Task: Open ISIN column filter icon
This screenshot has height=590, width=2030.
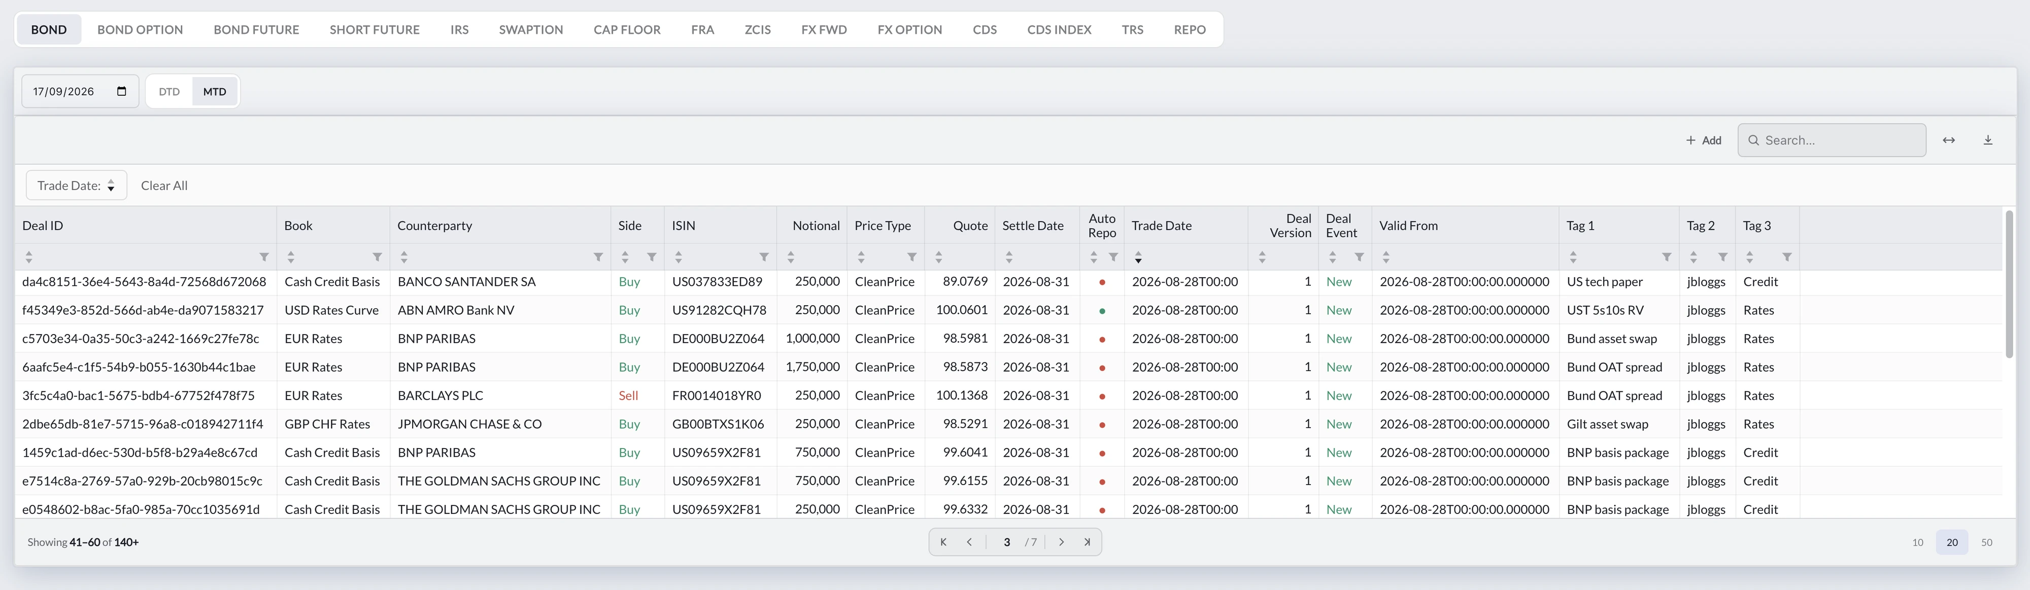Action: (x=764, y=257)
